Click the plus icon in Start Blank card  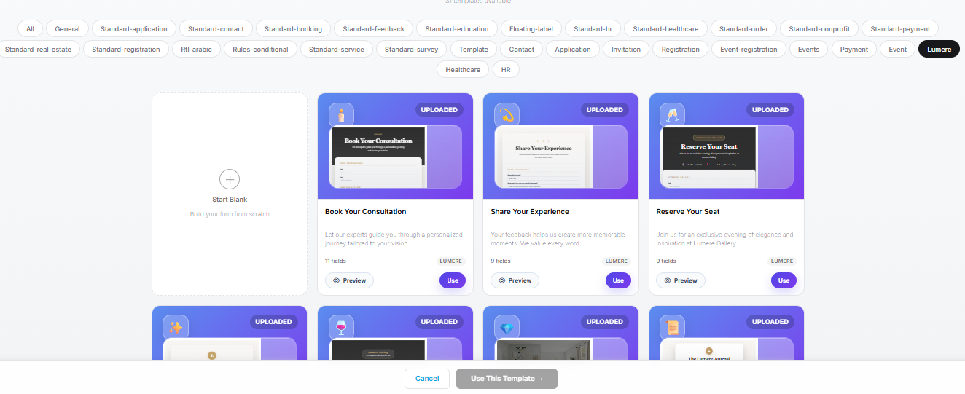click(x=230, y=179)
